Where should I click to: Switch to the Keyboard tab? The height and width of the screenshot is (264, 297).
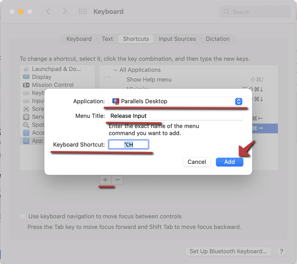(x=79, y=39)
